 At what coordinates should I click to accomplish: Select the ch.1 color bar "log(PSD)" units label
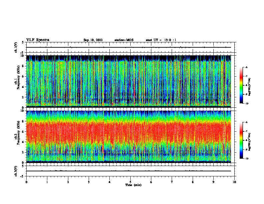point(250,87)
